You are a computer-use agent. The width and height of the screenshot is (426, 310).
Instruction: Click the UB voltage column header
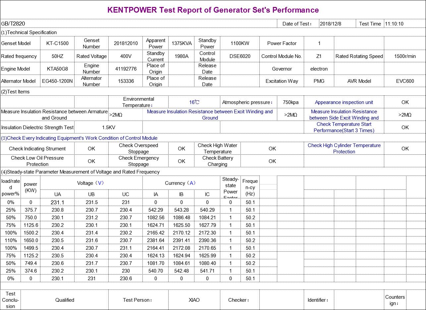coord(91,194)
